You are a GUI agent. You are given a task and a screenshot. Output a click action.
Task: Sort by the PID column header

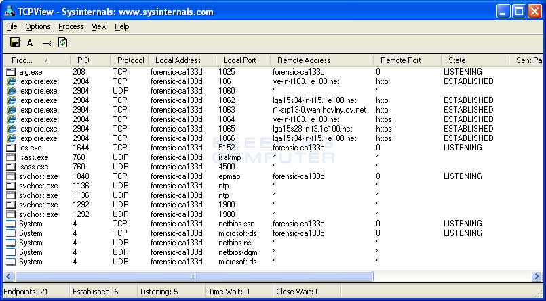click(90, 60)
